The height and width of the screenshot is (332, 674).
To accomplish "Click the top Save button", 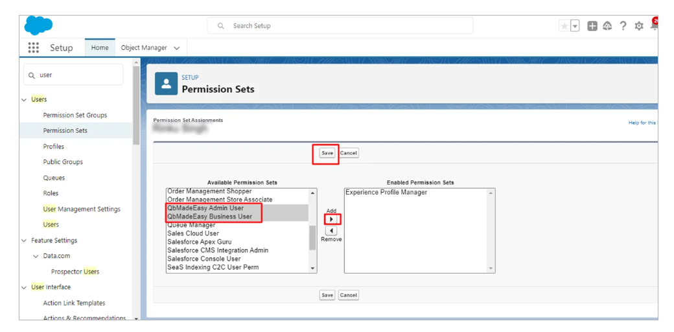I will click(x=327, y=153).
